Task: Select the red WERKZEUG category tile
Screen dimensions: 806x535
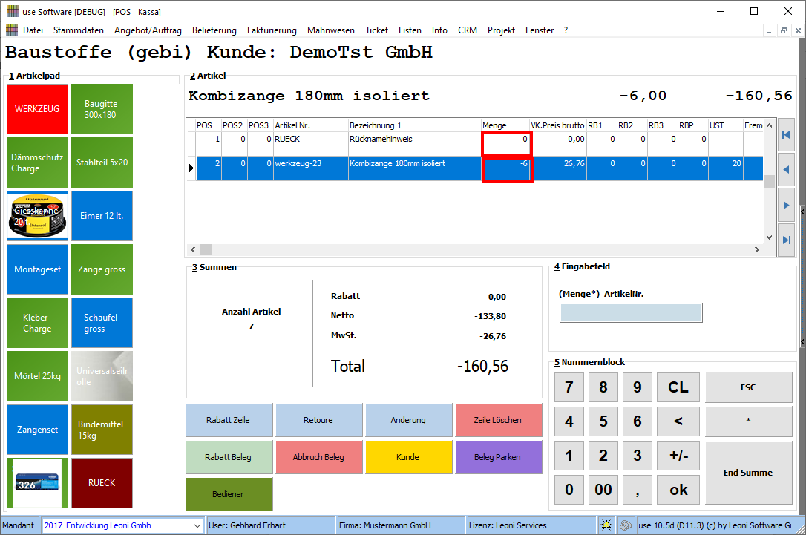Action: pos(37,109)
